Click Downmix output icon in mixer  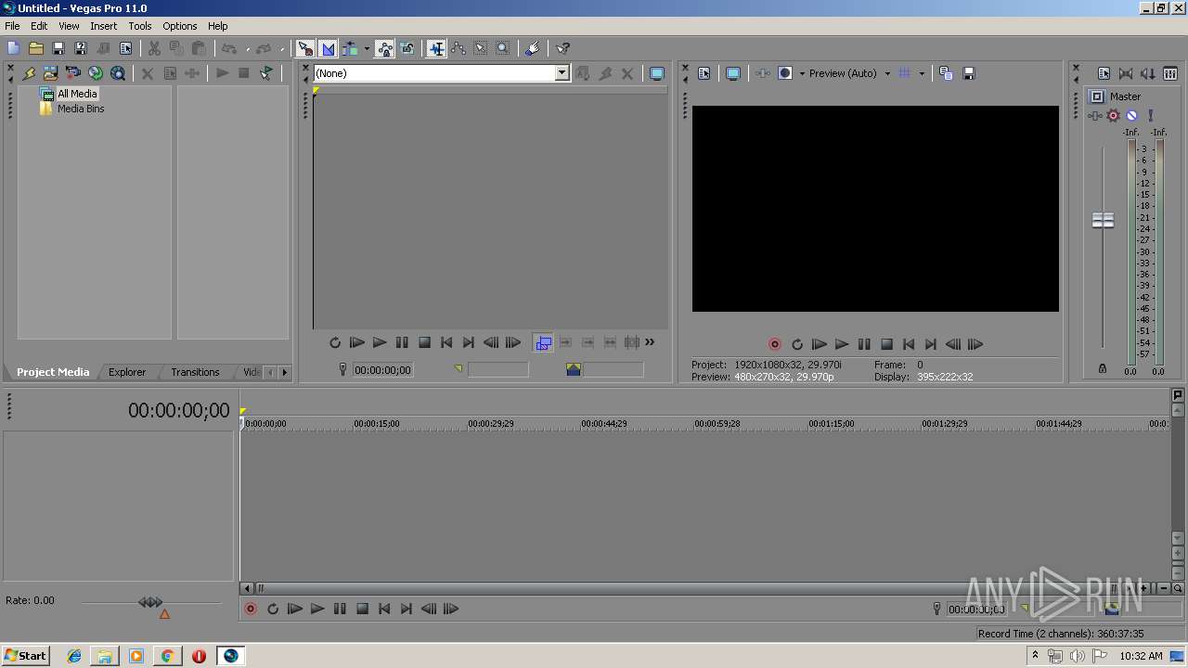(1126, 73)
